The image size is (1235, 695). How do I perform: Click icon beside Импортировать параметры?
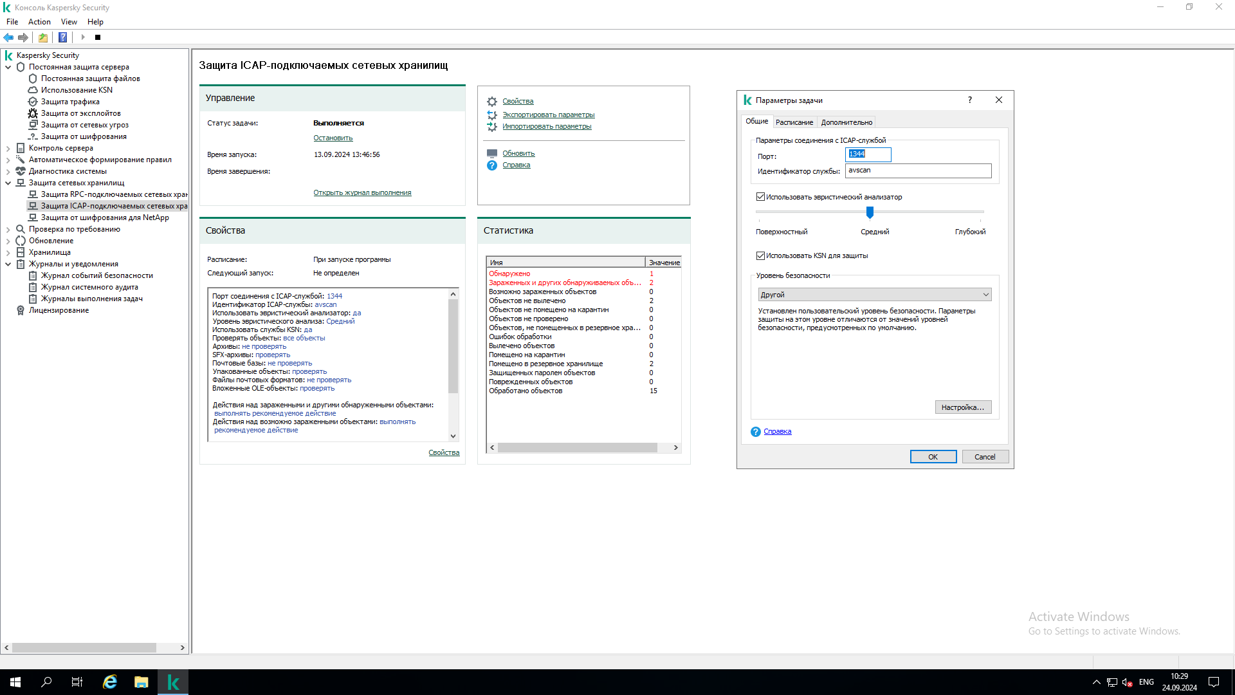click(x=492, y=127)
